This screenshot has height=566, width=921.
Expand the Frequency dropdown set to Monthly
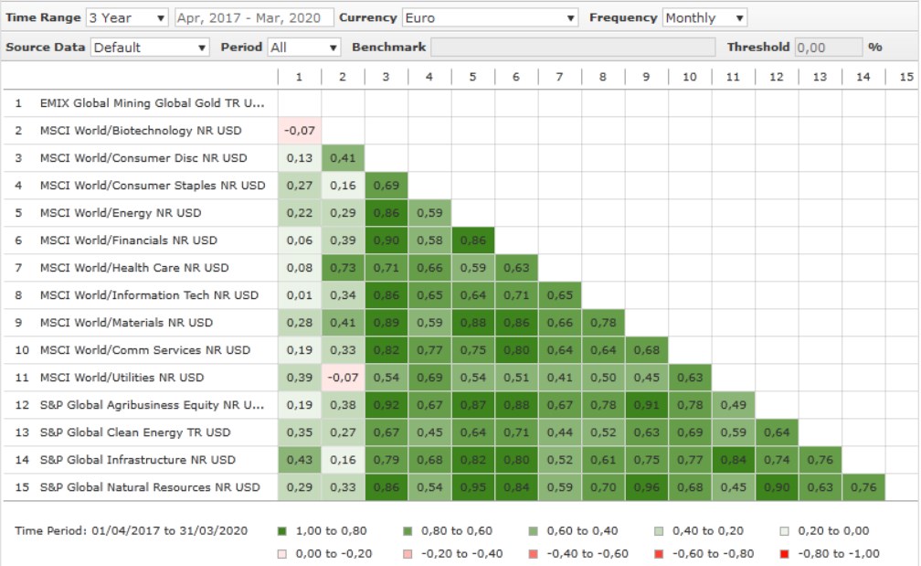704,18
